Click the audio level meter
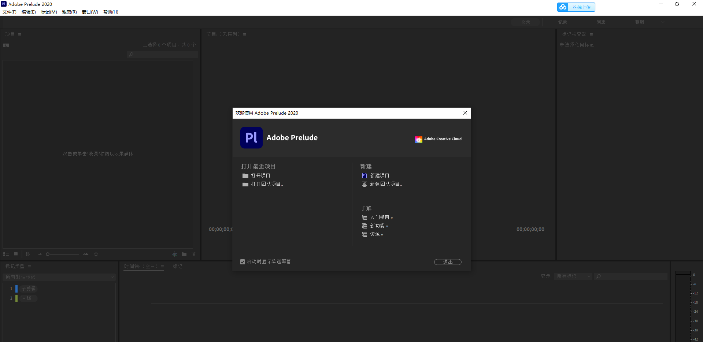 pos(683,306)
